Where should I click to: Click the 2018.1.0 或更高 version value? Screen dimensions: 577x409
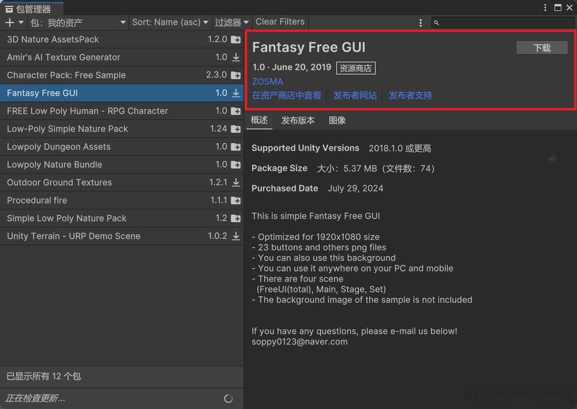(x=400, y=148)
